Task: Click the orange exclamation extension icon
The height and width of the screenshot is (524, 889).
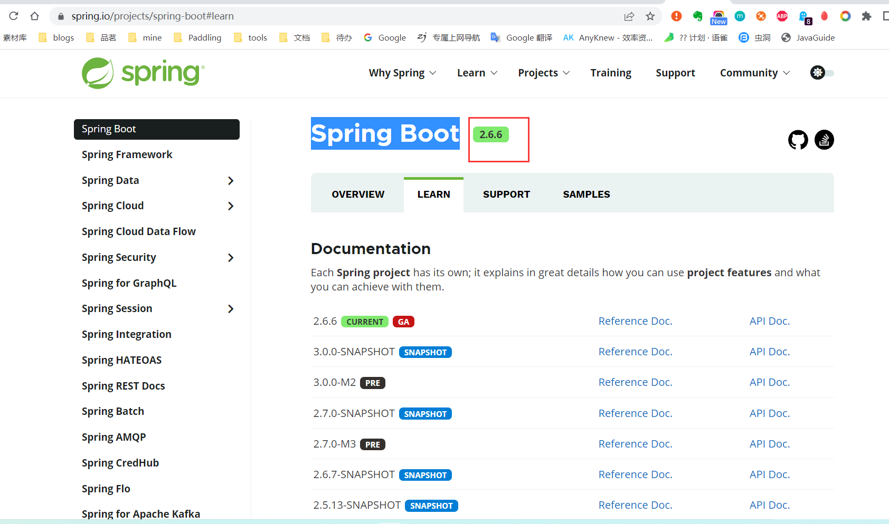Action: click(x=676, y=16)
